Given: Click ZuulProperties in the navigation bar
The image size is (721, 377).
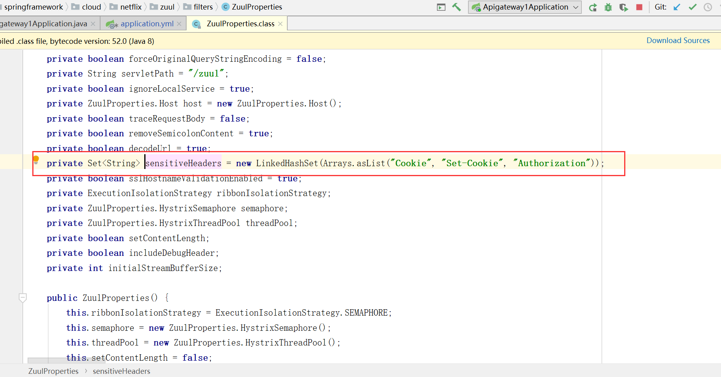Looking at the screenshot, I should coord(252,7).
